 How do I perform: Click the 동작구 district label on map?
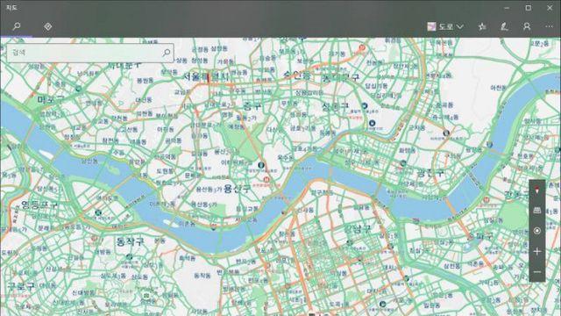[131, 241]
